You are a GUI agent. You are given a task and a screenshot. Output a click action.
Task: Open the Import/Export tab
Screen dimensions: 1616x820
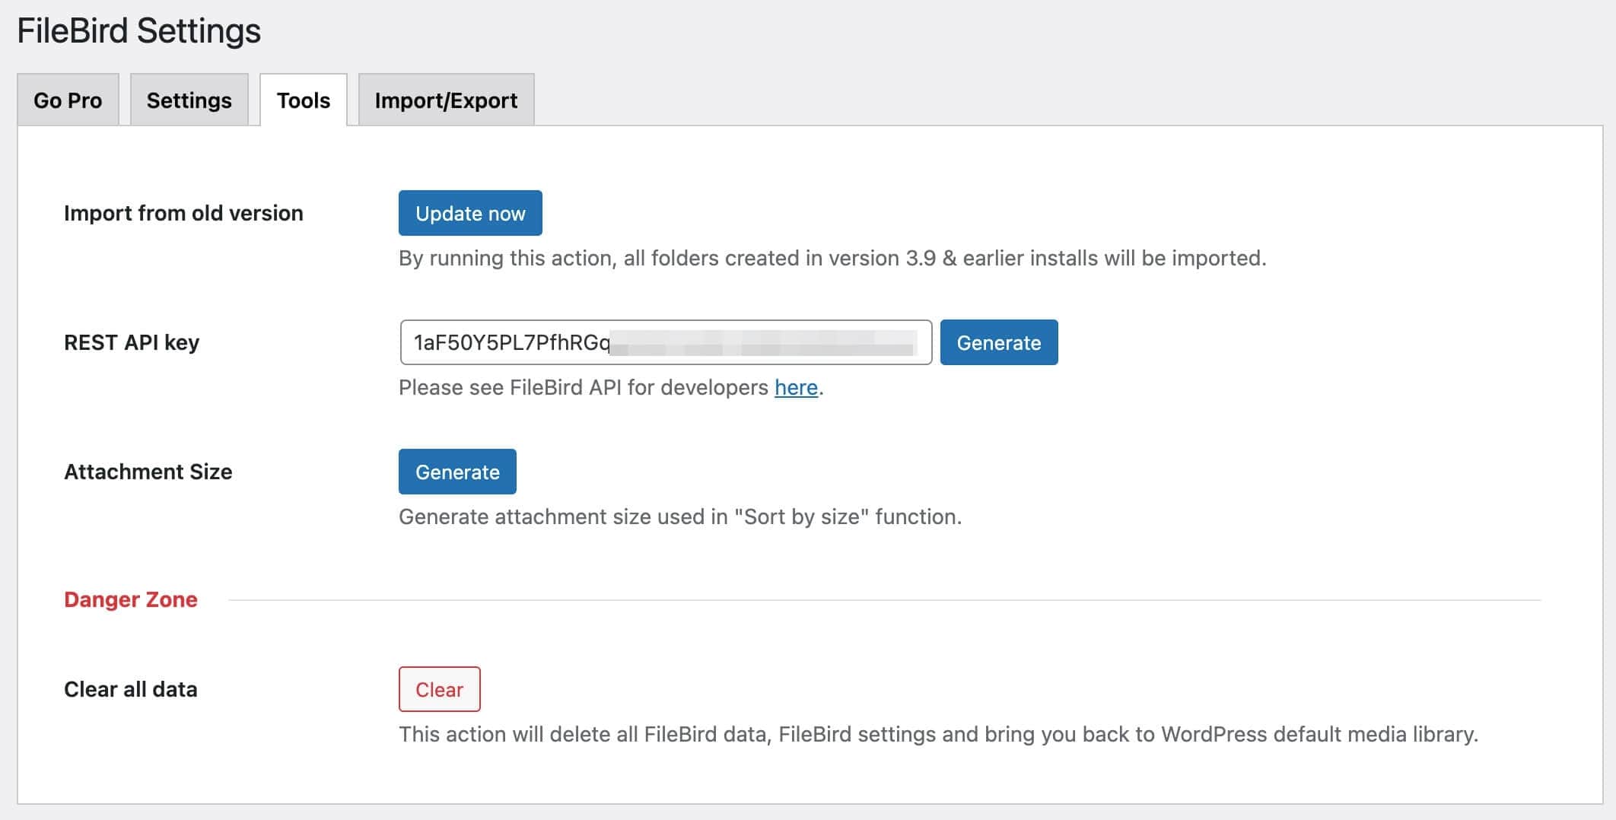[x=446, y=100]
